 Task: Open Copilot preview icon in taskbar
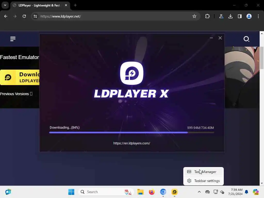pos(256,192)
